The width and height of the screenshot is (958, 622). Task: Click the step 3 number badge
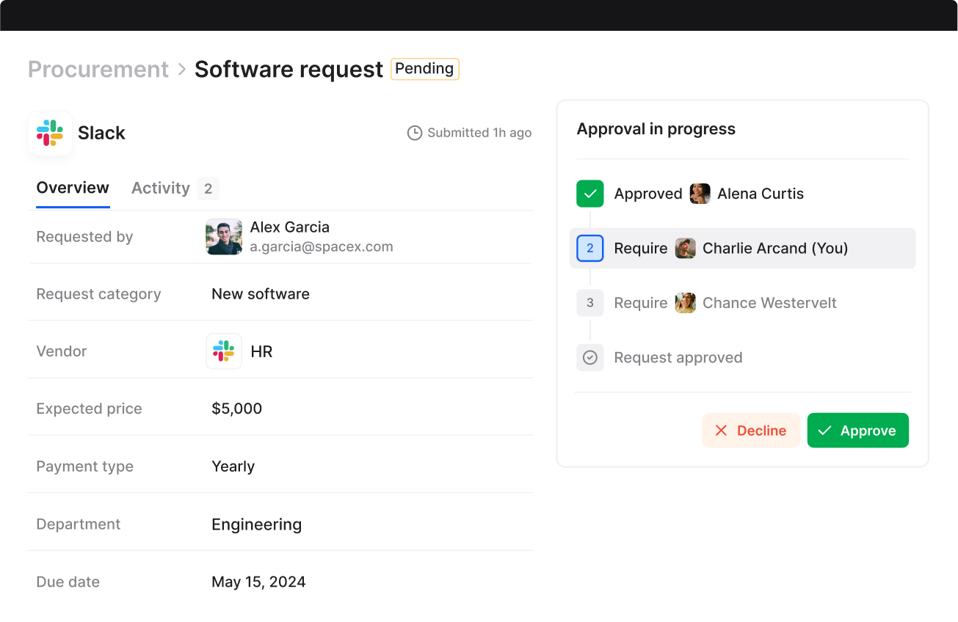(590, 303)
